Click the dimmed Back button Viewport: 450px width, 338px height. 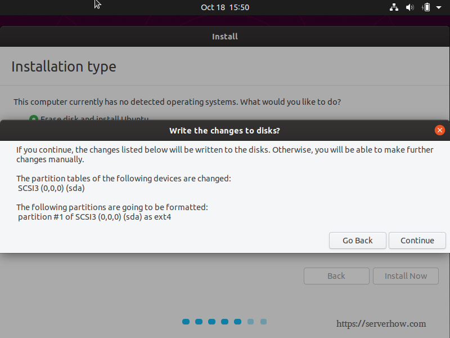(x=336, y=276)
